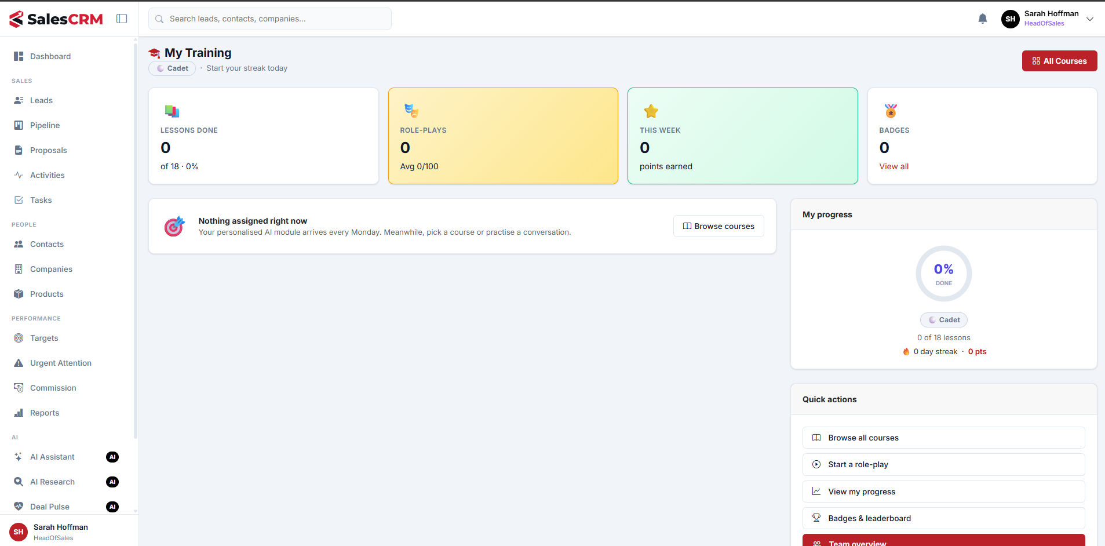Click the View all badges link
1105x546 pixels.
coord(894,166)
